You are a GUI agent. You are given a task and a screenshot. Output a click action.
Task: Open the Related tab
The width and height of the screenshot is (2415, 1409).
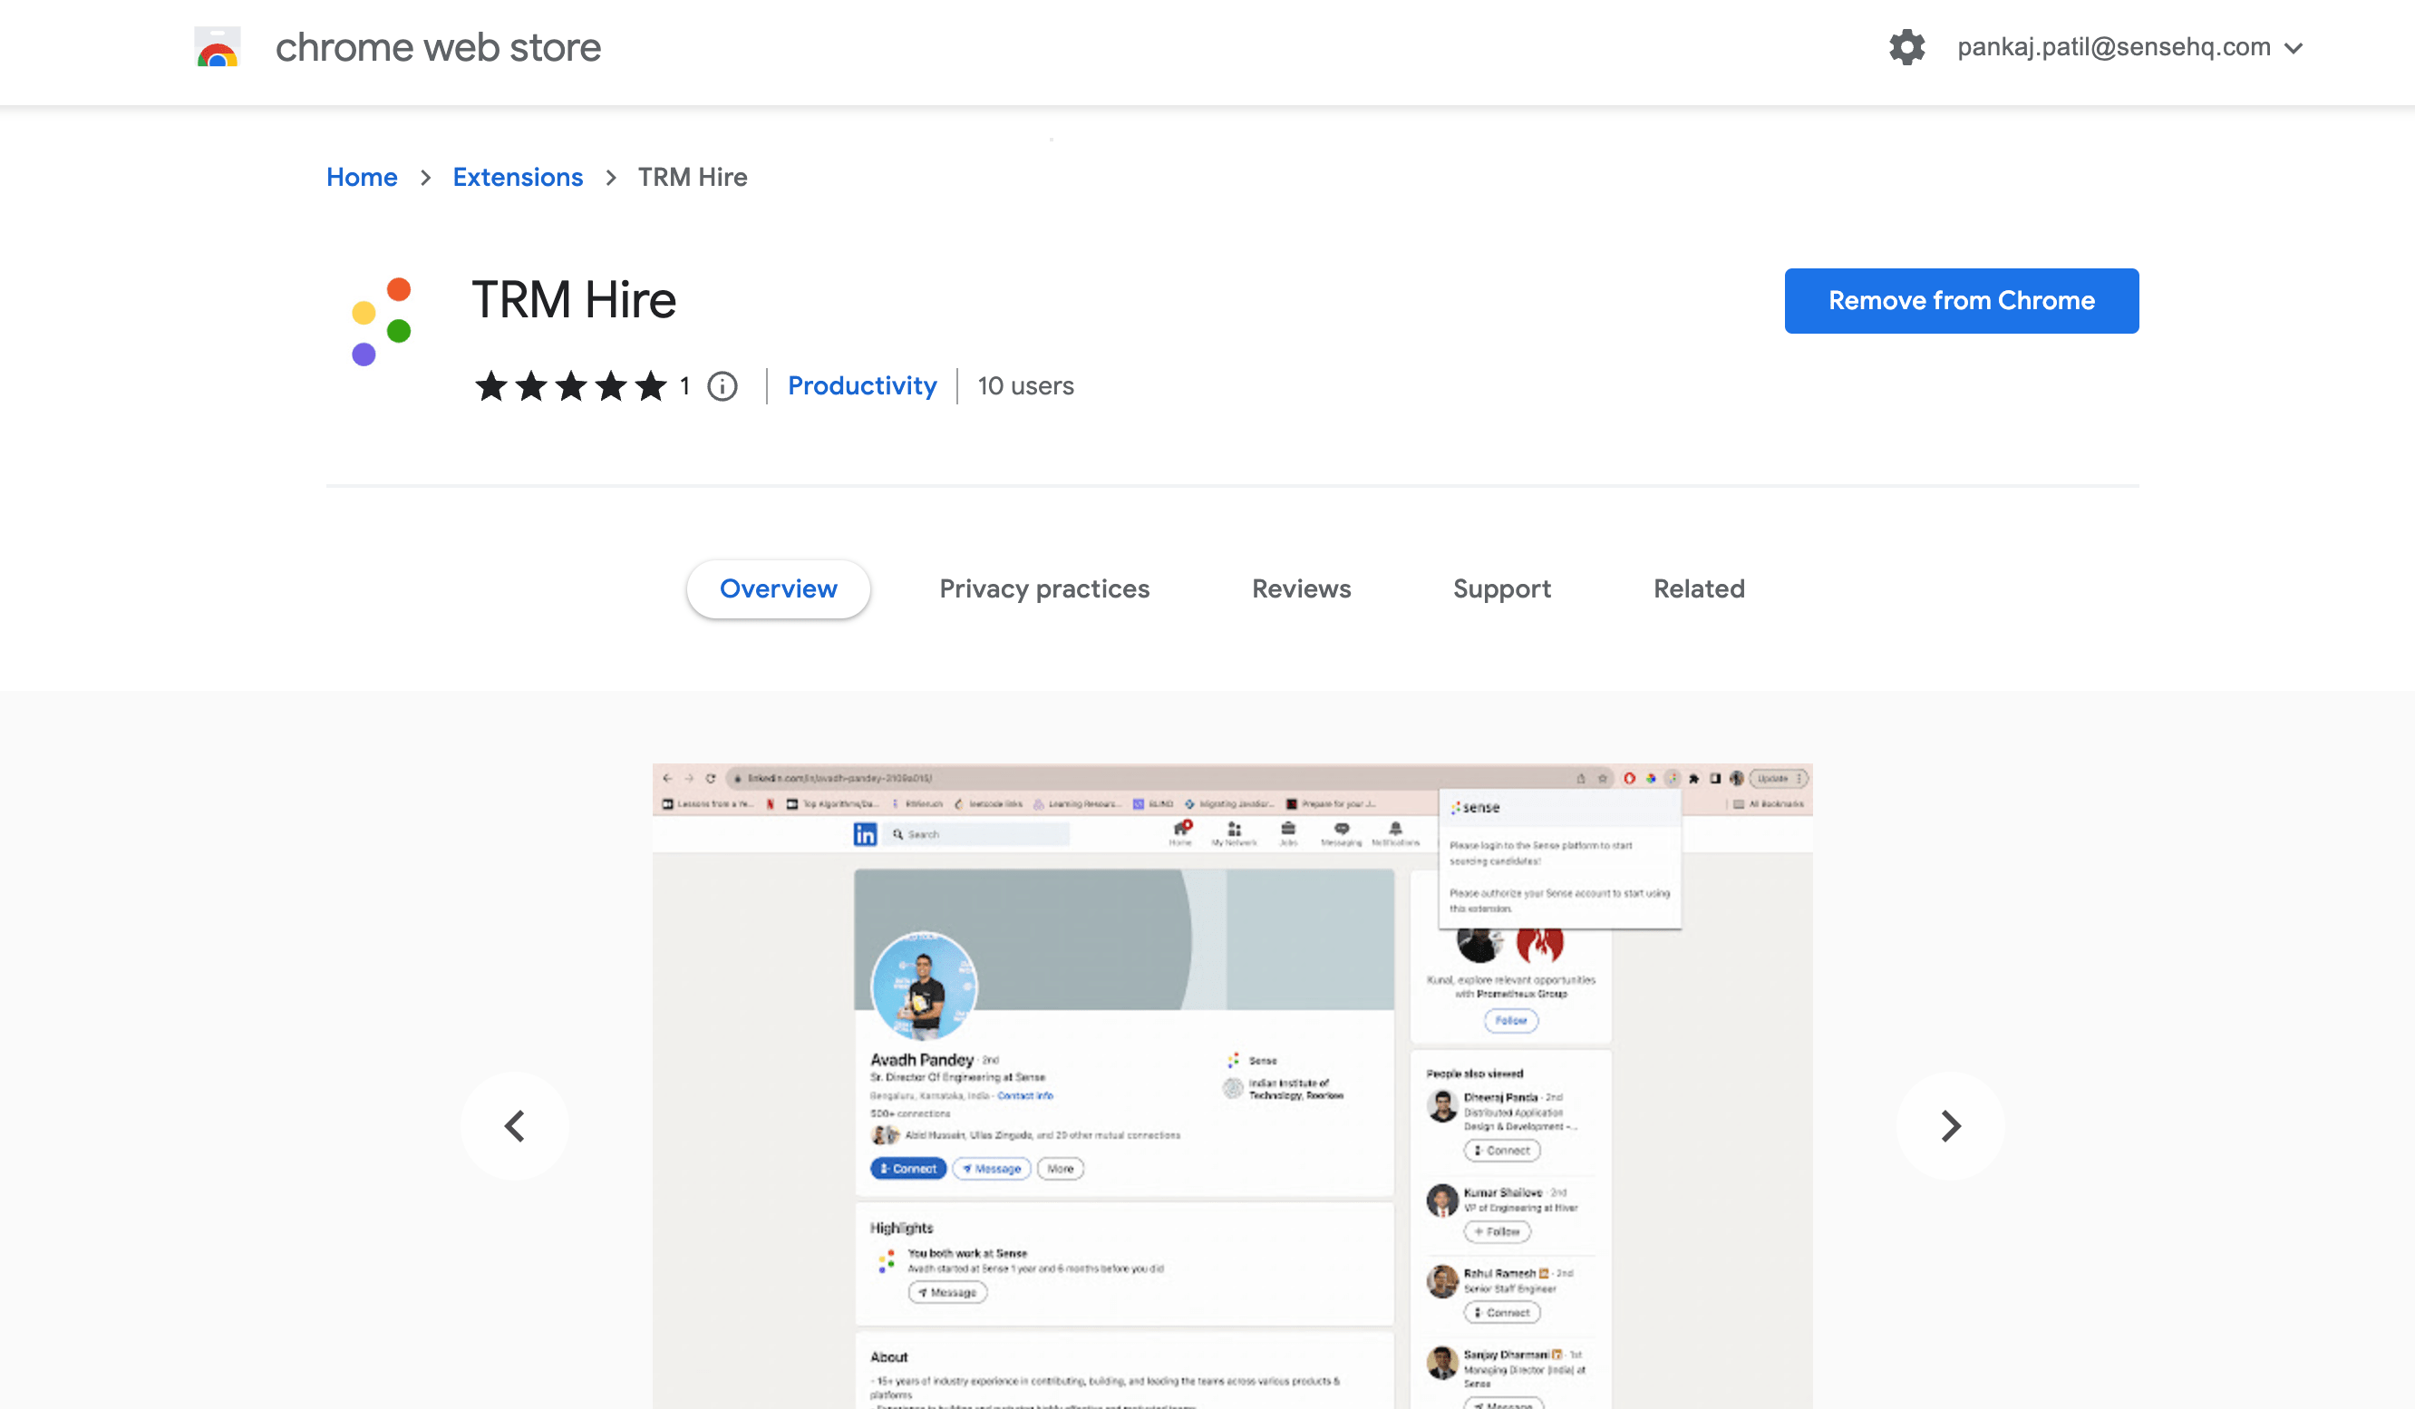[x=1698, y=588]
